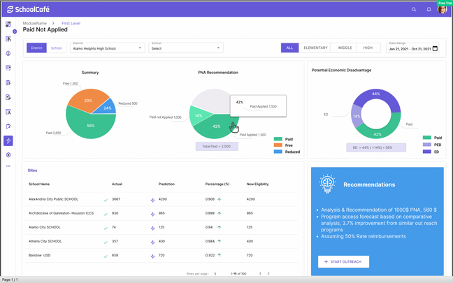Open the notifications bell
Image resolution: width=453 pixels, height=283 pixels.
point(429,10)
